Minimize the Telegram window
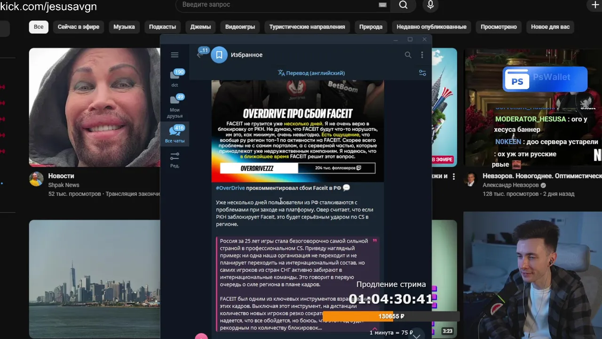The height and width of the screenshot is (339, 602). [x=396, y=40]
